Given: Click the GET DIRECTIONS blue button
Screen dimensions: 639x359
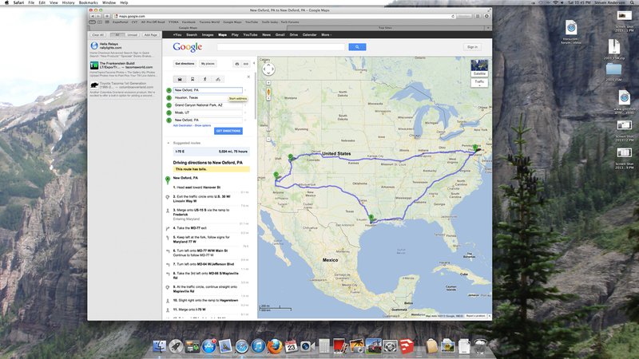Looking at the screenshot, I should pos(228,131).
